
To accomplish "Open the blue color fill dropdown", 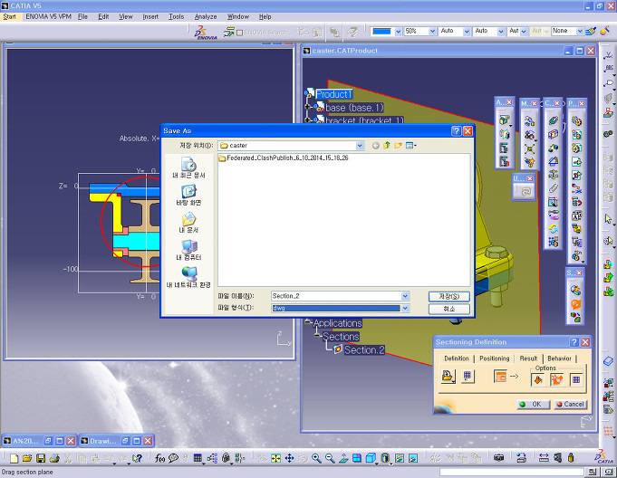I will 398,32.
